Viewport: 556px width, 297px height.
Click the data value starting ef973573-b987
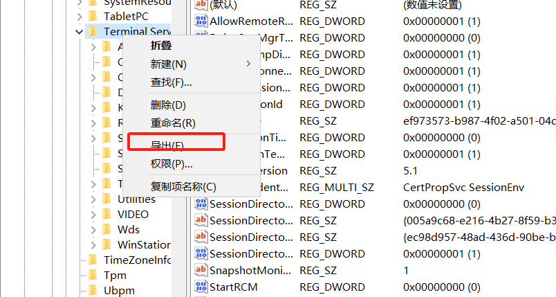pyautogui.click(x=479, y=121)
